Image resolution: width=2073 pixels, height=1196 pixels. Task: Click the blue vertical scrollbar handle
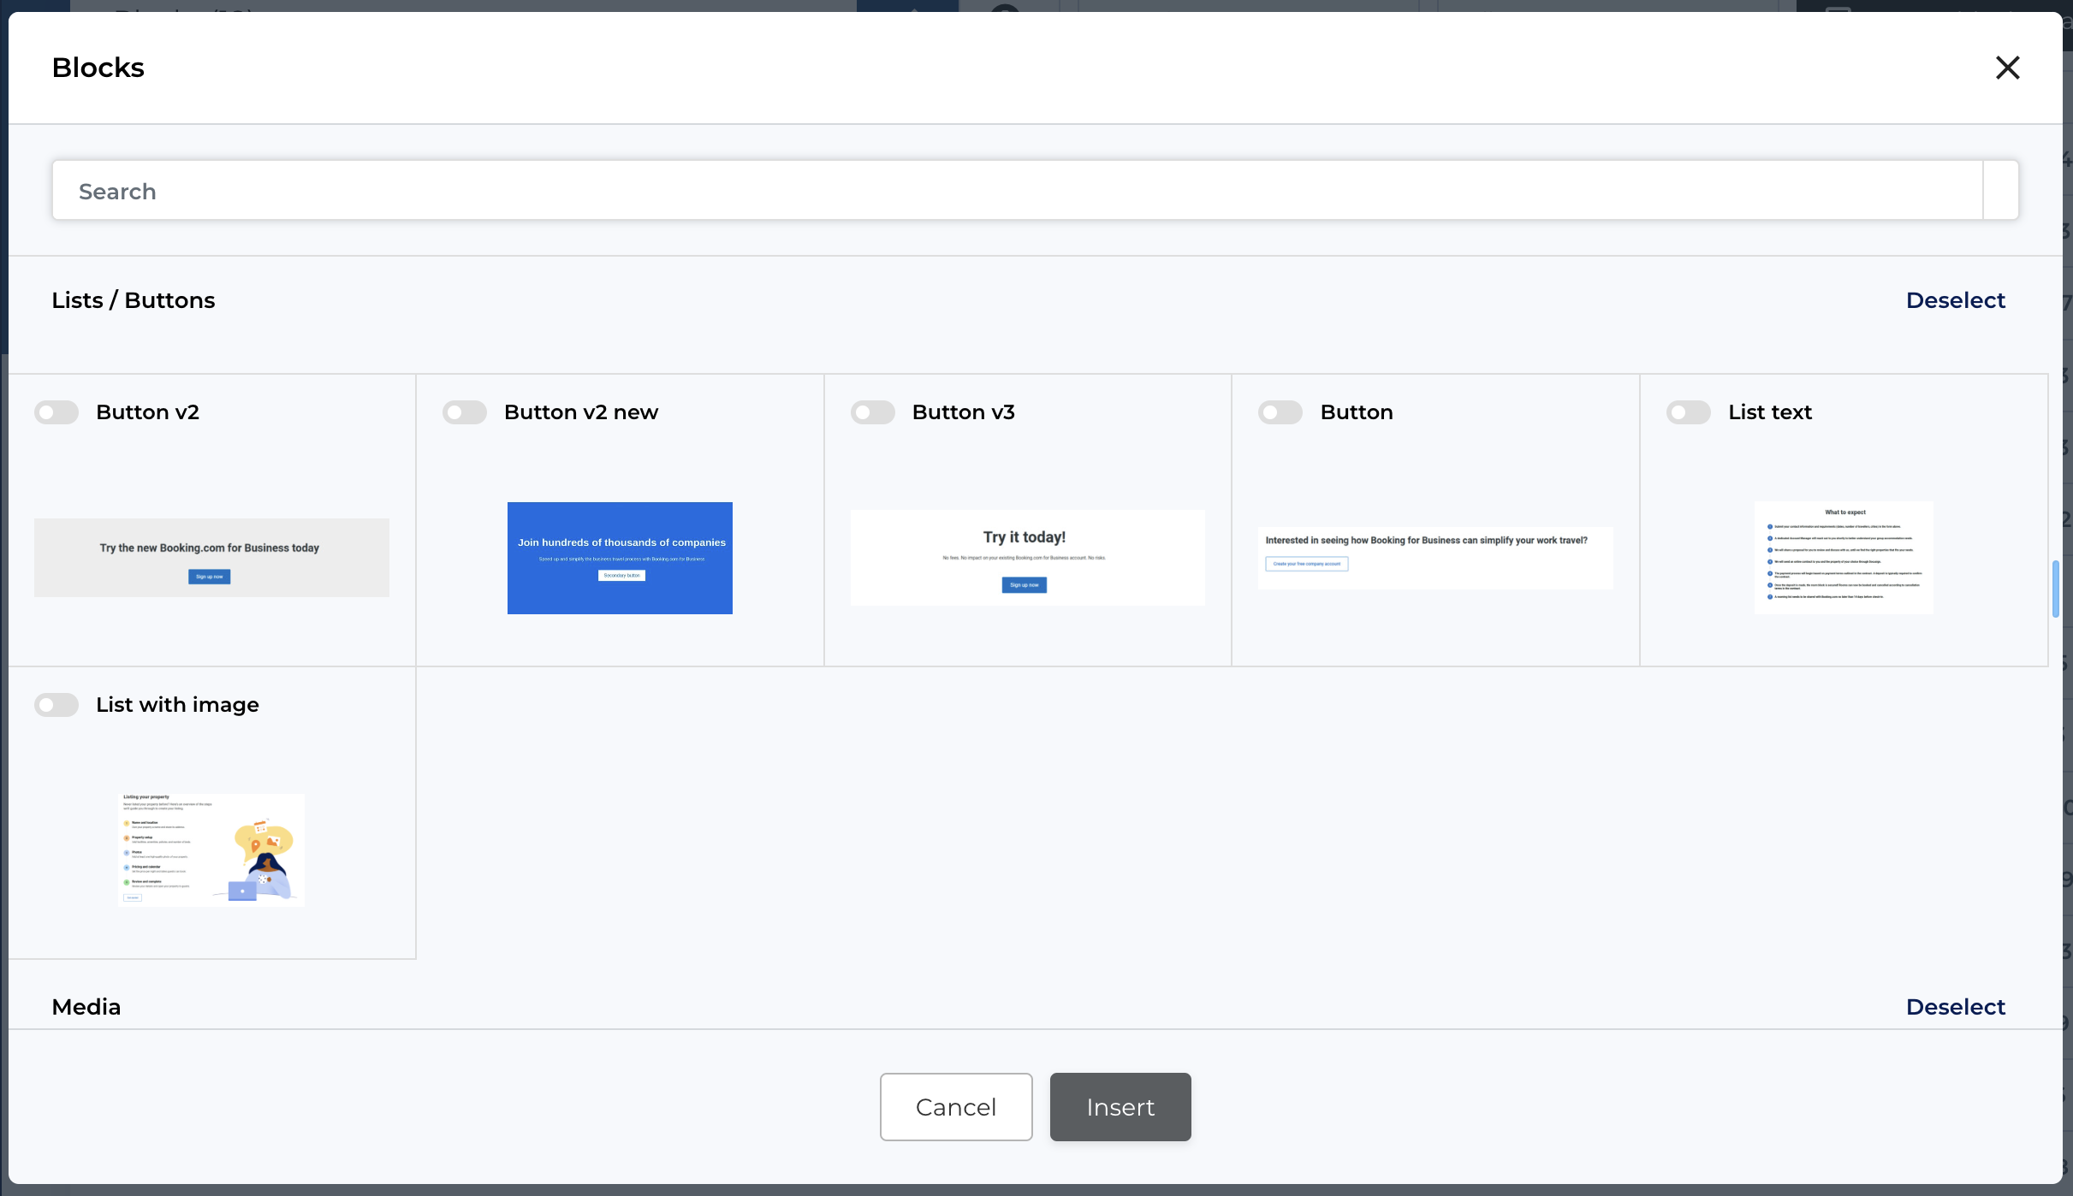coord(2055,589)
